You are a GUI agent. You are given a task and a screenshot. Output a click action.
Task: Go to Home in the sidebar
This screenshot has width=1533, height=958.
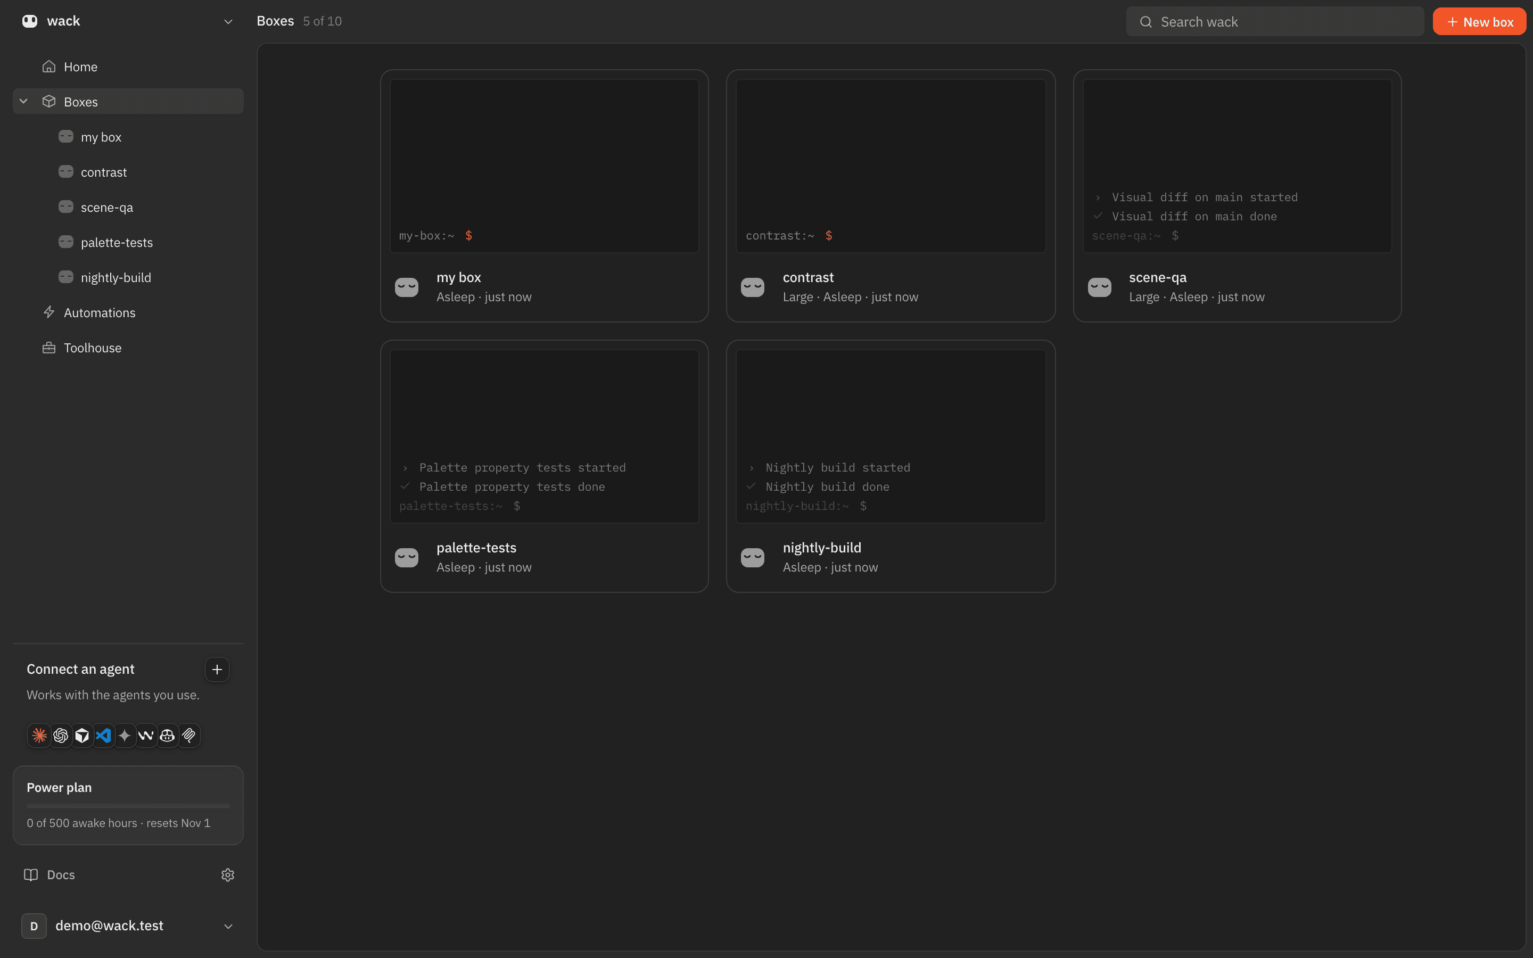click(x=128, y=67)
